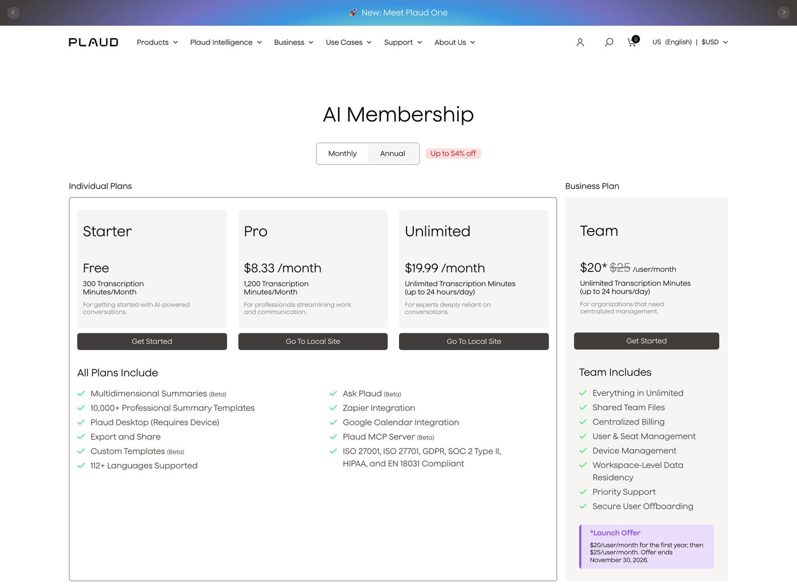This screenshot has width=797, height=584.
Task: Click the $19.99 /month price
Action: (x=445, y=268)
